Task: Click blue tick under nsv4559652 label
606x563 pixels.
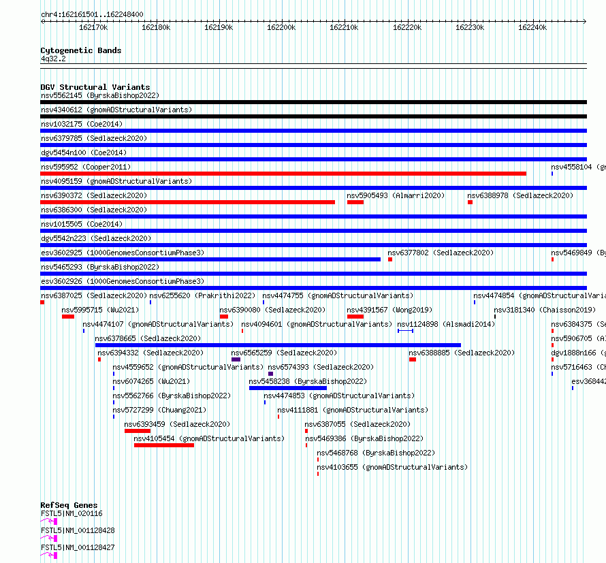Action: [x=114, y=374]
